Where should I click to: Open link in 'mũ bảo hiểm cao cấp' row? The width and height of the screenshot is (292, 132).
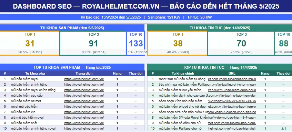84,96
